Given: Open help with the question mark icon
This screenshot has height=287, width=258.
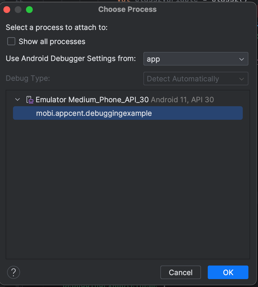Looking at the screenshot, I should 14,273.
